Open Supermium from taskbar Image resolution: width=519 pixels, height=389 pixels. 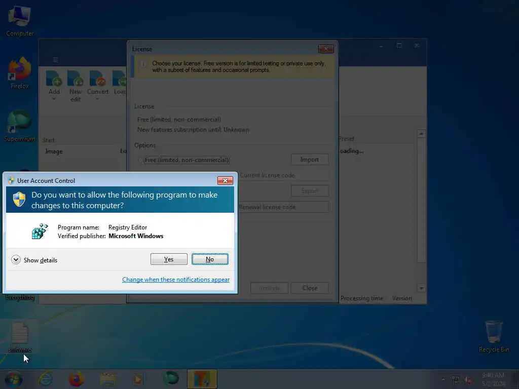171,378
